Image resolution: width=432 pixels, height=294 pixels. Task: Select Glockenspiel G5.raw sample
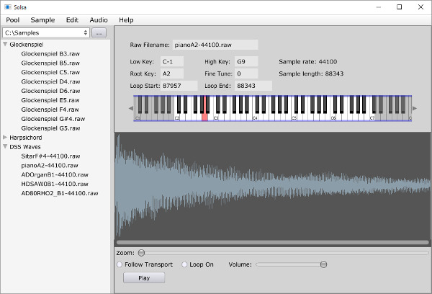[x=50, y=128]
